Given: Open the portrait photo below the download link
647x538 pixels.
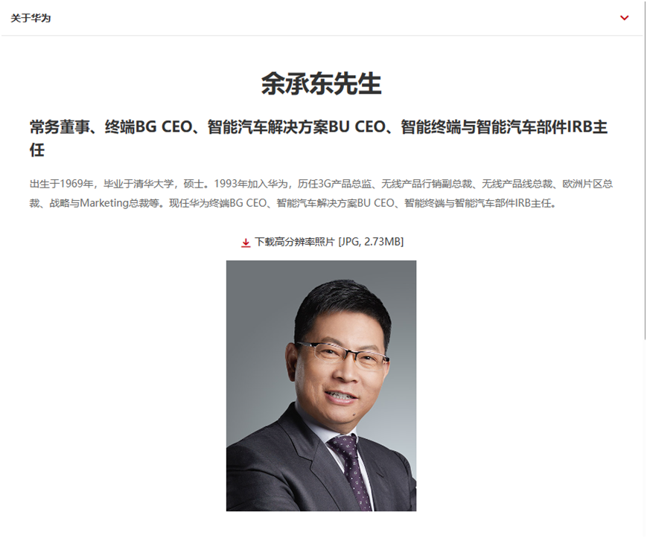Looking at the screenshot, I should click(321, 385).
